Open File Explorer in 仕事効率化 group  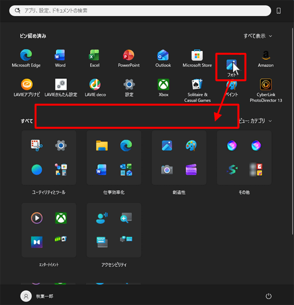click(102, 145)
